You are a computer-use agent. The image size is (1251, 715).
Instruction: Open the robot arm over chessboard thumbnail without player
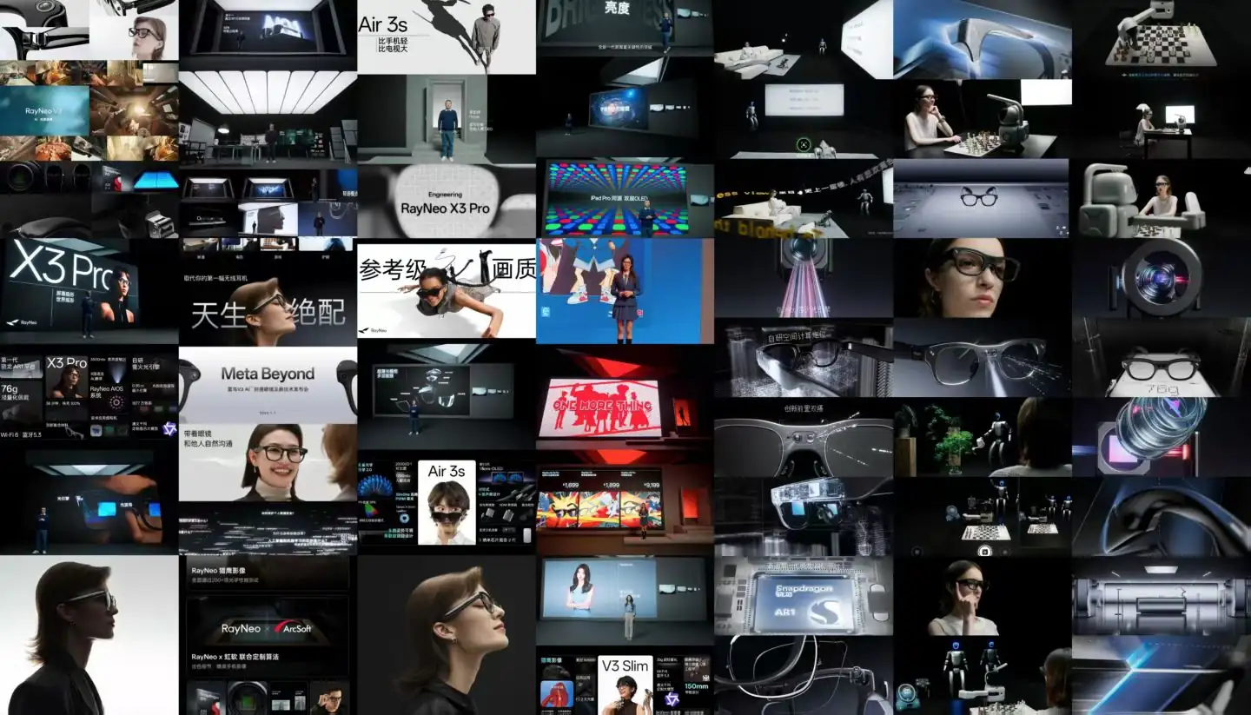(1162, 39)
